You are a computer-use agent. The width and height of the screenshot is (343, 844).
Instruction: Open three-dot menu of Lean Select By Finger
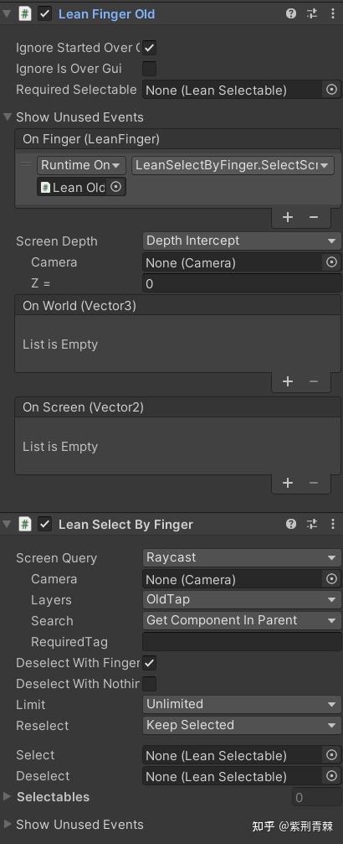click(333, 524)
